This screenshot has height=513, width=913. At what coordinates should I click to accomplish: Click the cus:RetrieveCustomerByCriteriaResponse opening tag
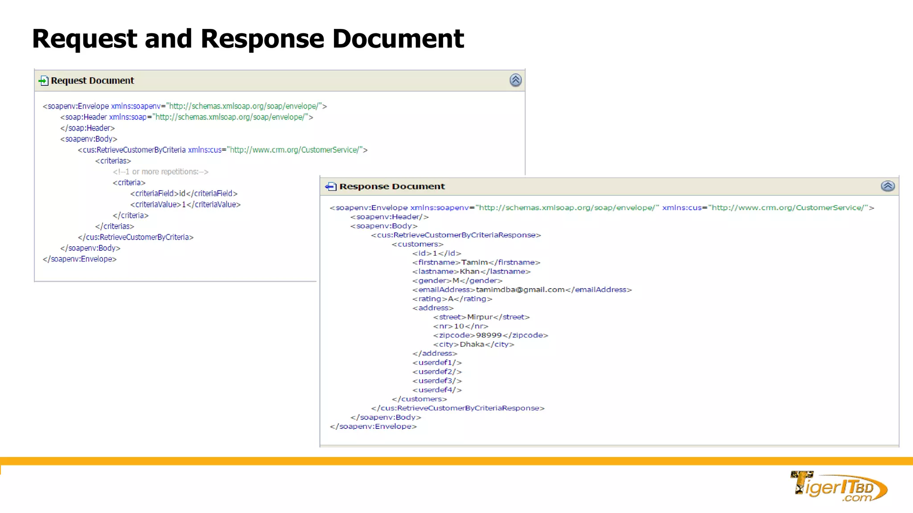(x=456, y=235)
